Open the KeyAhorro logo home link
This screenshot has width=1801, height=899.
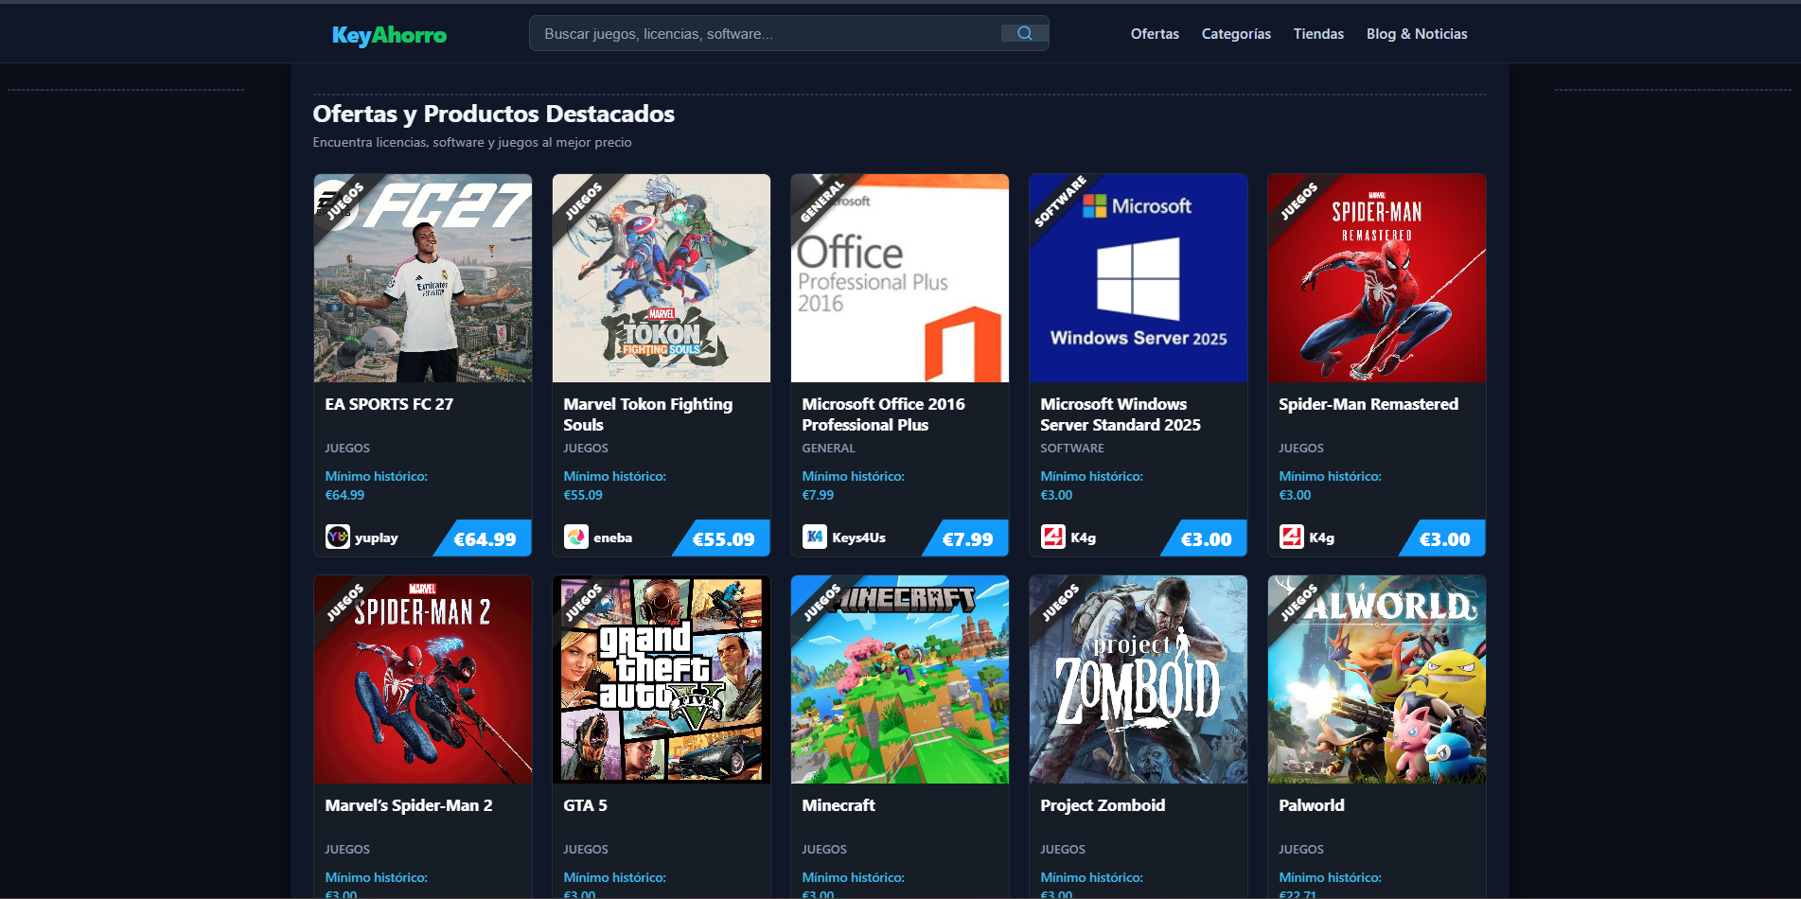(x=389, y=35)
